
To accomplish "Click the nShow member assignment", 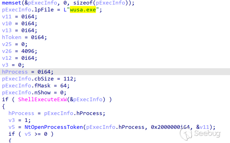I will click(34, 93).
